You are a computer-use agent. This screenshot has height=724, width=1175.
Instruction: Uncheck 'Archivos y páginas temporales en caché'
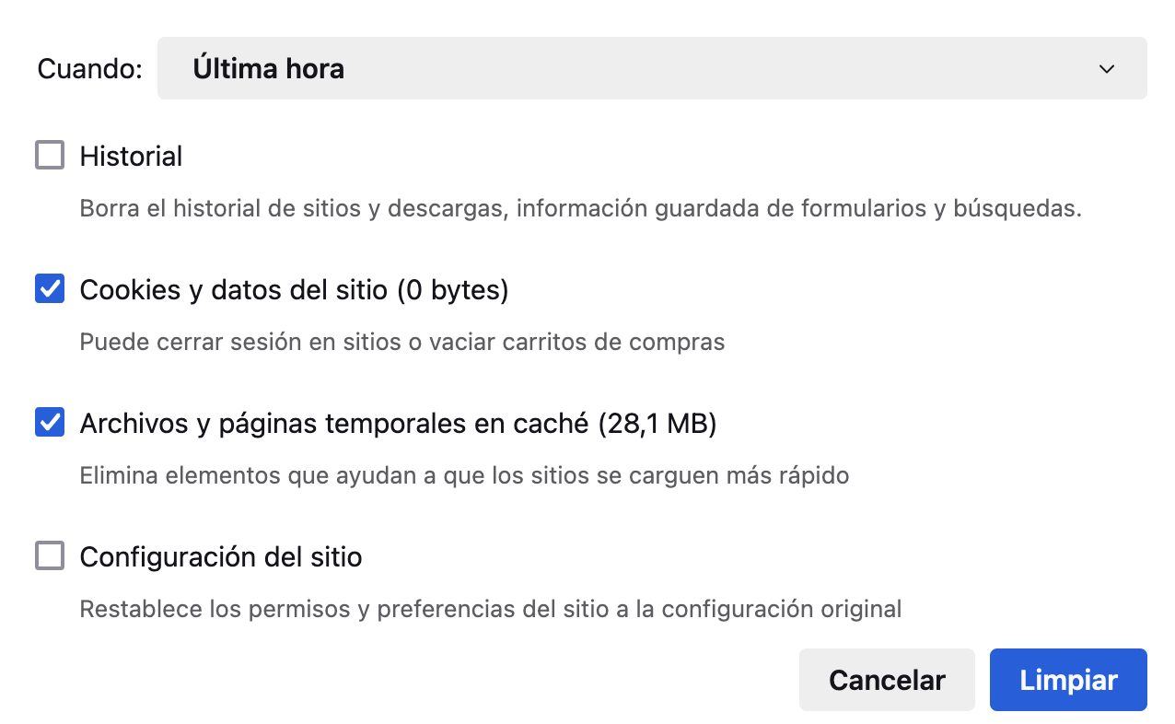50,422
